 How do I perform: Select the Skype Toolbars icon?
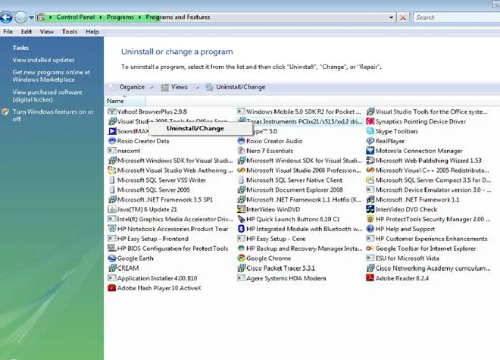[x=370, y=131]
